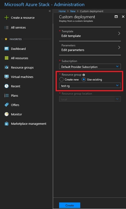Viewport: 126px width, 209px height.
Task: Open the Dashboard icon in favorites
Action: pyautogui.click(x=6, y=49)
